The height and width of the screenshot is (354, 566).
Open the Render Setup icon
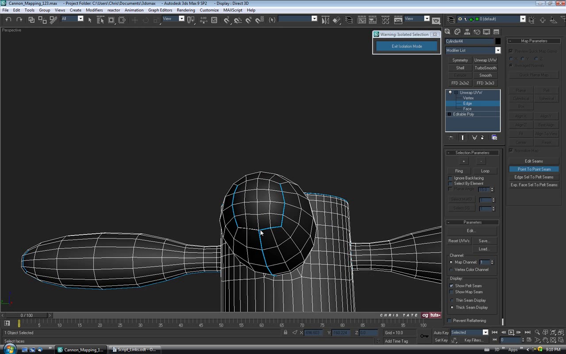click(x=398, y=20)
